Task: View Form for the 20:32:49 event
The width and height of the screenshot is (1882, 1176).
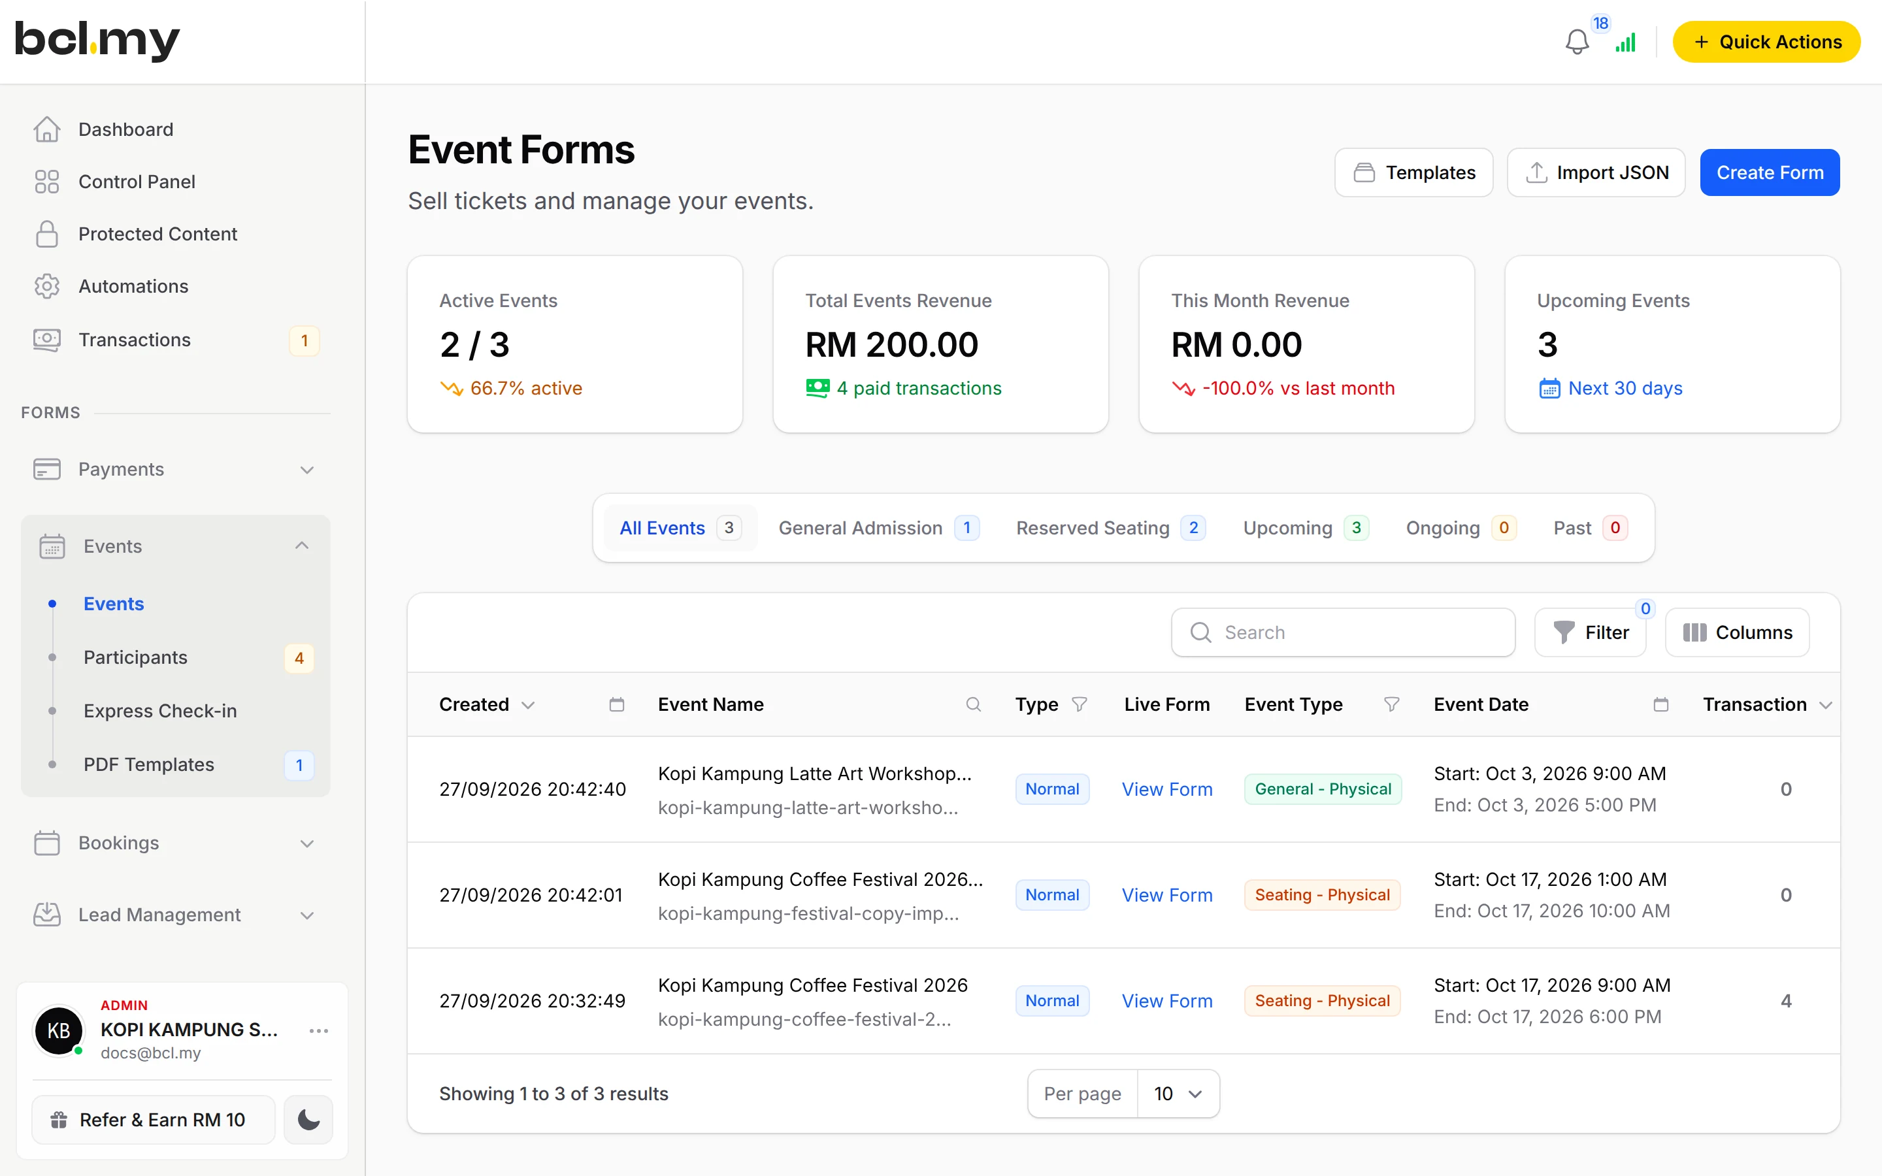Action: 1166,1001
